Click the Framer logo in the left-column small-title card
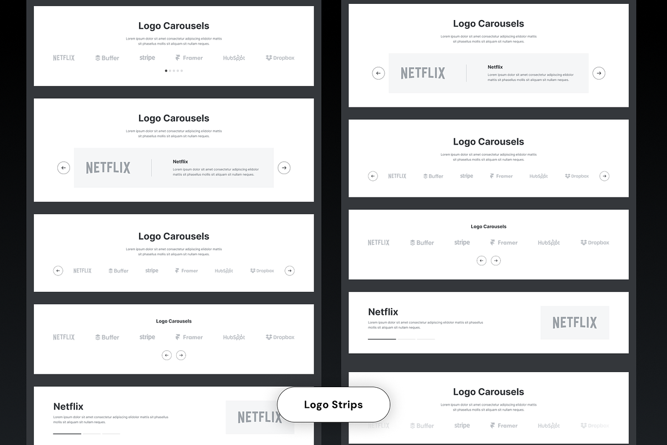The image size is (667, 445). (x=189, y=337)
